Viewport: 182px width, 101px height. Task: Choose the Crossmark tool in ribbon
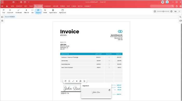point(10,11)
